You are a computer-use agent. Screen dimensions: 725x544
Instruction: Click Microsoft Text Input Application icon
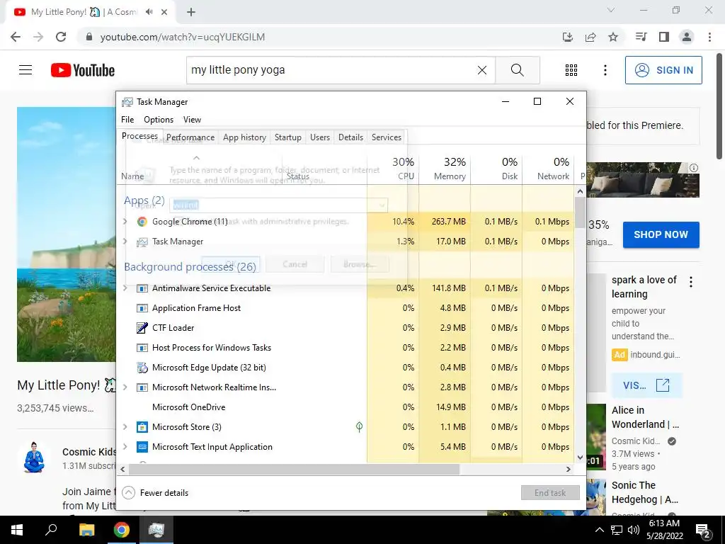(142, 447)
